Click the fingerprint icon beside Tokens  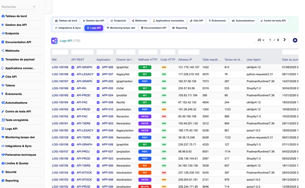pyautogui.click(x=3, y=85)
